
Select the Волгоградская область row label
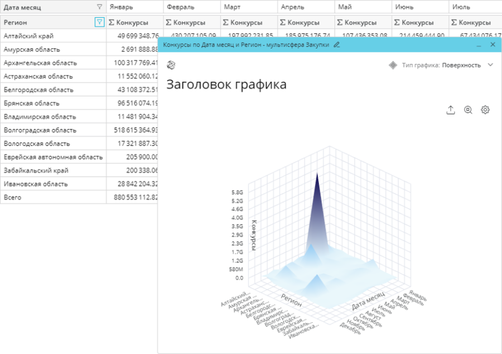pyautogui.click(x=40, y=130)
